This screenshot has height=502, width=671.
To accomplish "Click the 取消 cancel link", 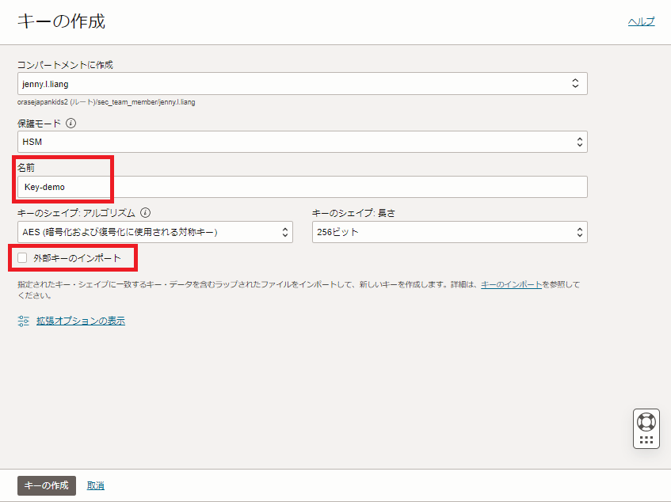I will pos(96,485).
